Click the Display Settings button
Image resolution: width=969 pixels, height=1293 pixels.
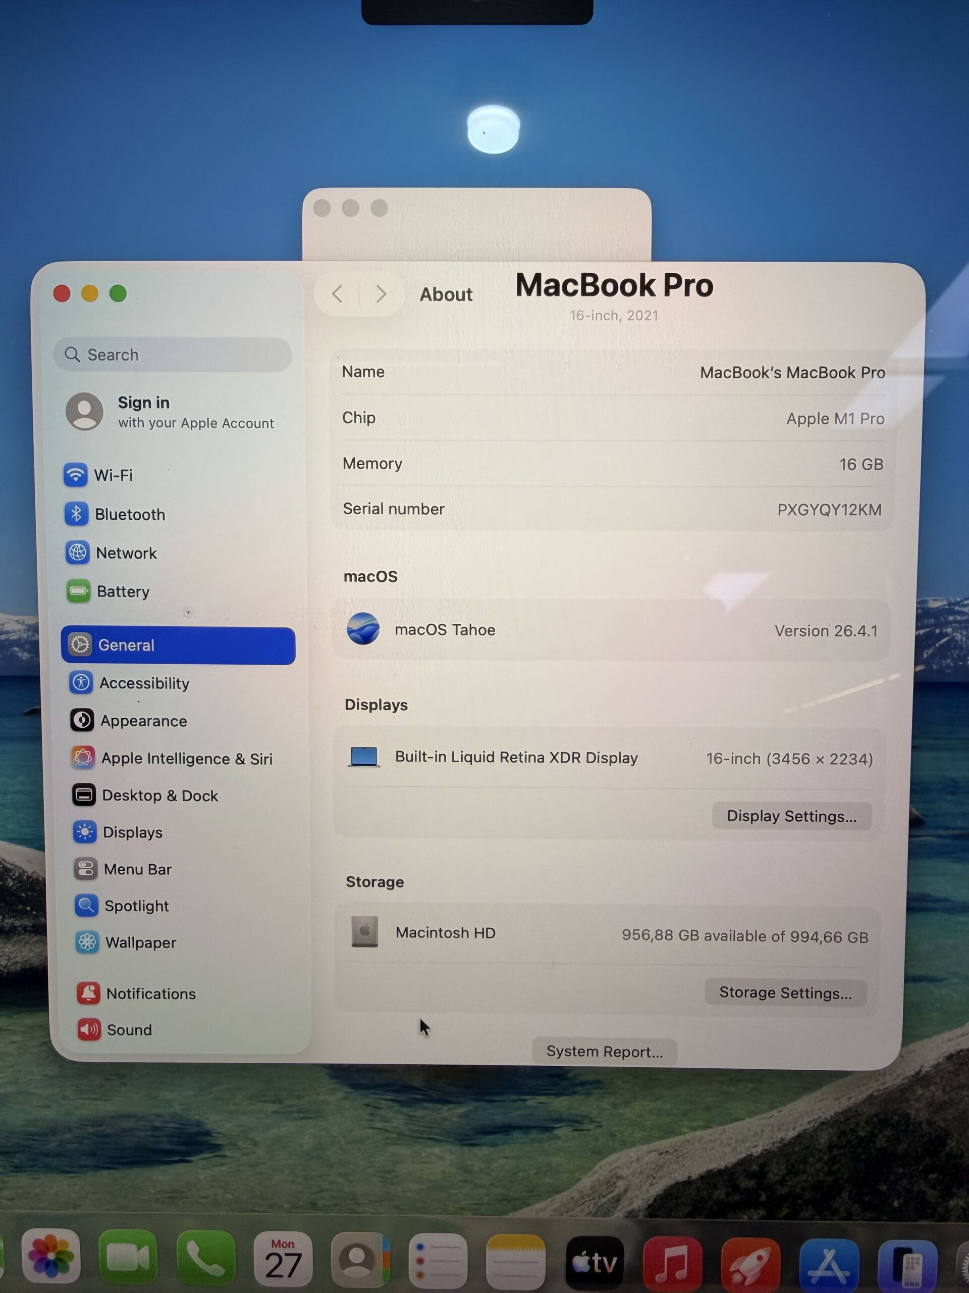click(791, 815)
